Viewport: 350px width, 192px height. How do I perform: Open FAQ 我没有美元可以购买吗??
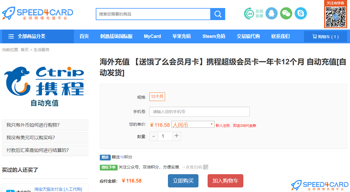45,138
